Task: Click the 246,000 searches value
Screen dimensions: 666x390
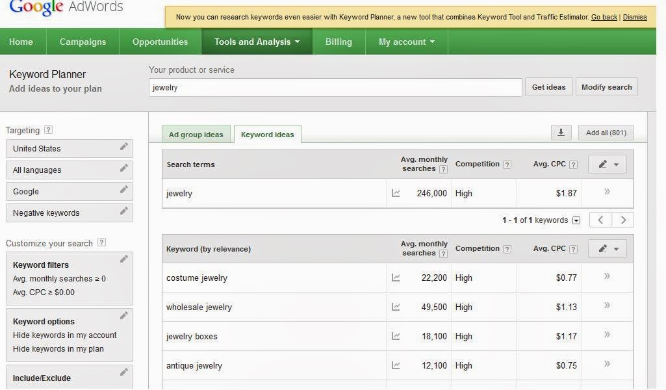Action: tap(431, 193)
